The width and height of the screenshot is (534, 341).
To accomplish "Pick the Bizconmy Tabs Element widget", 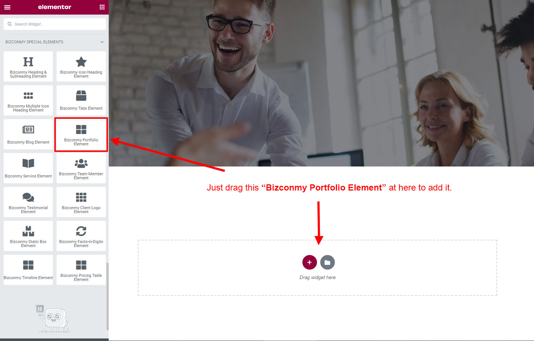I will click(81, 101).
